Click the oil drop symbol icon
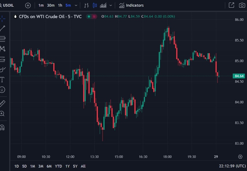This screenshot has height=171, width=247. 15,16
